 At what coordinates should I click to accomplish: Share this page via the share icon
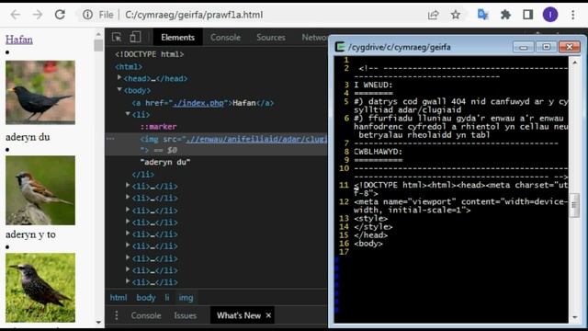click(433, 15)
